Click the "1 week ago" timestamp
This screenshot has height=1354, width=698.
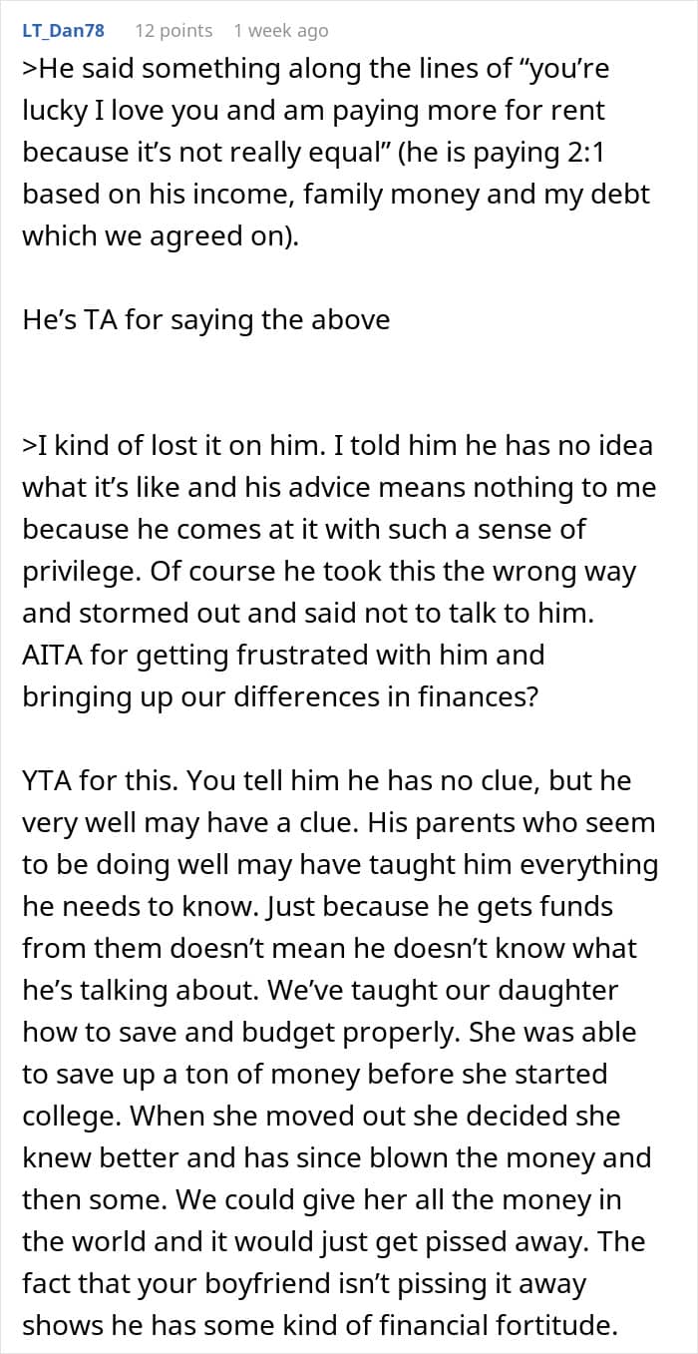pos(280,31)
